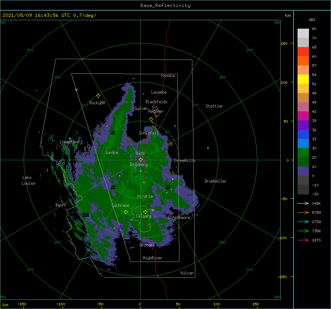Click the Limestone label
Viewport: 331px width, 309px height.
coord(70,142)
